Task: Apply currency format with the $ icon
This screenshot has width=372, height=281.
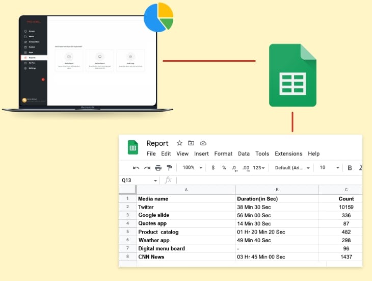Action: [213, 168]
